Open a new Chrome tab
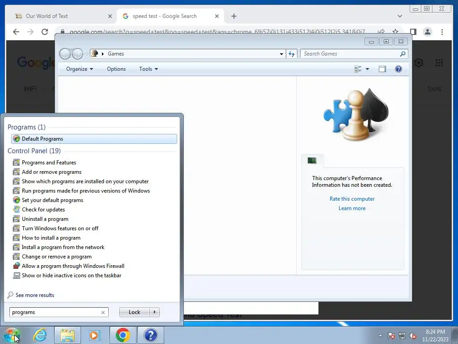The height and width of the screenshot is (344, 458). click(233, 16)
